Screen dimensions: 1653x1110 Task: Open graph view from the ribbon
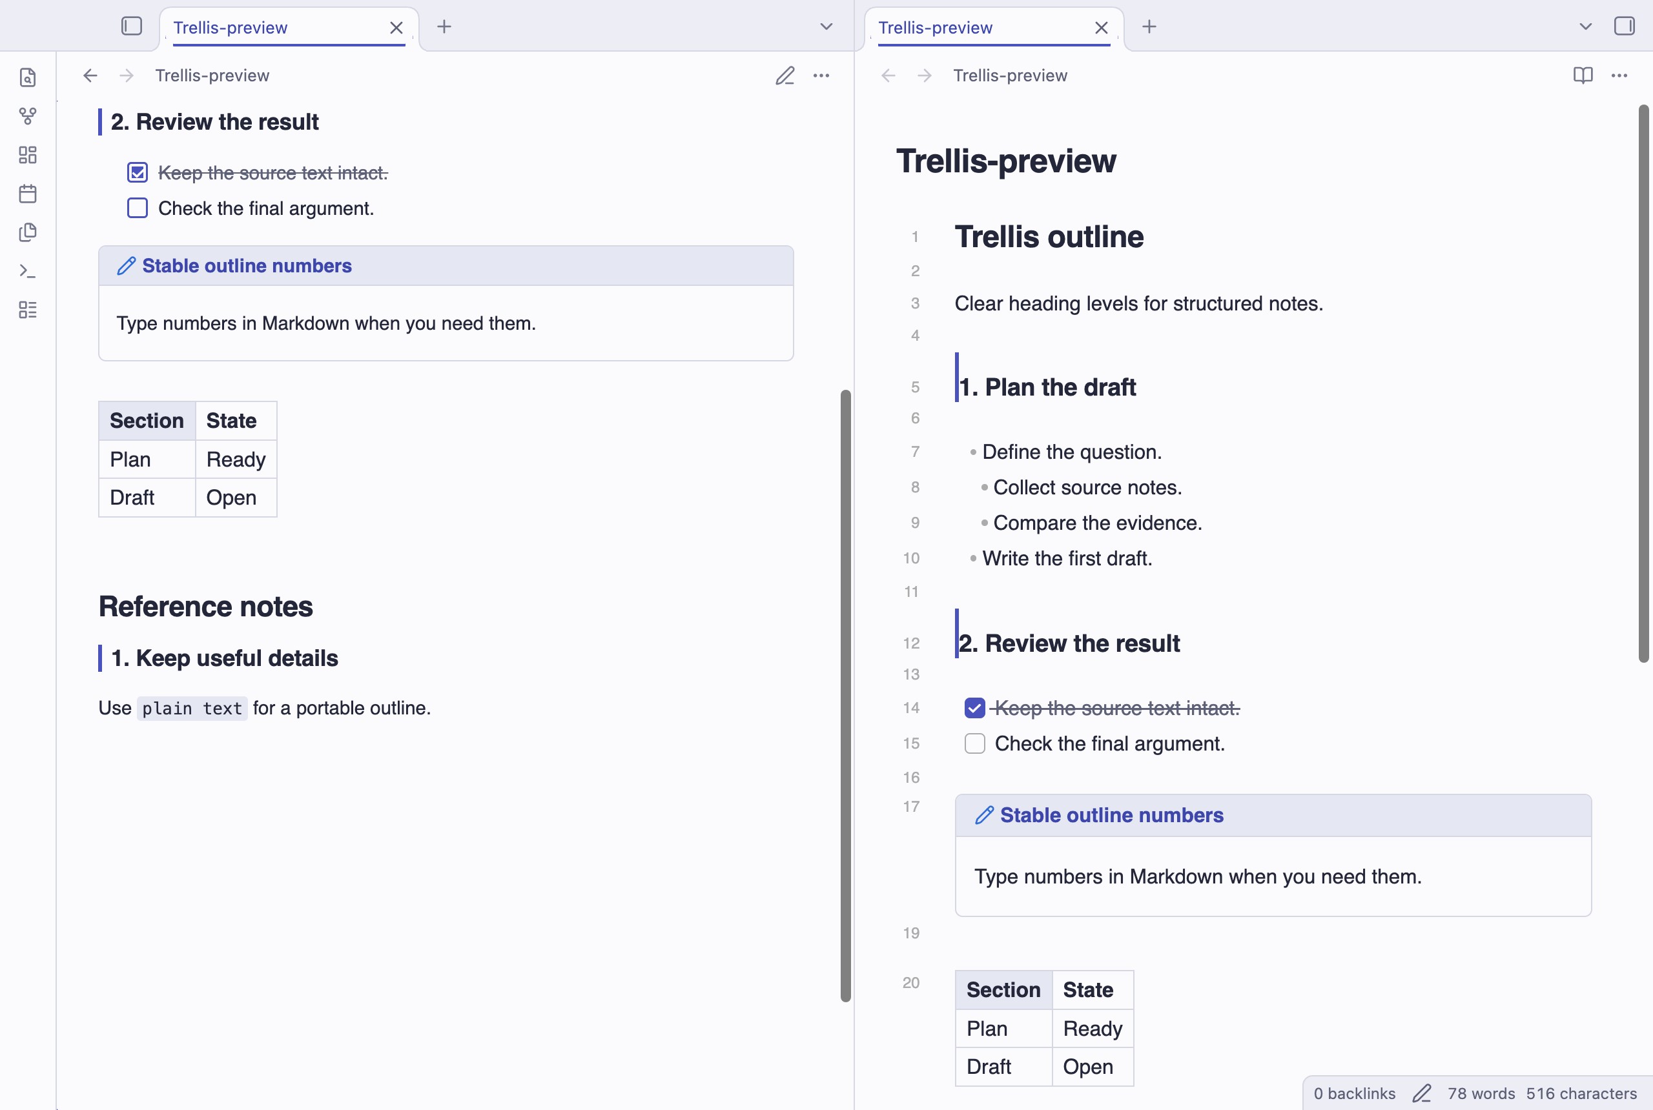point(28,116)
